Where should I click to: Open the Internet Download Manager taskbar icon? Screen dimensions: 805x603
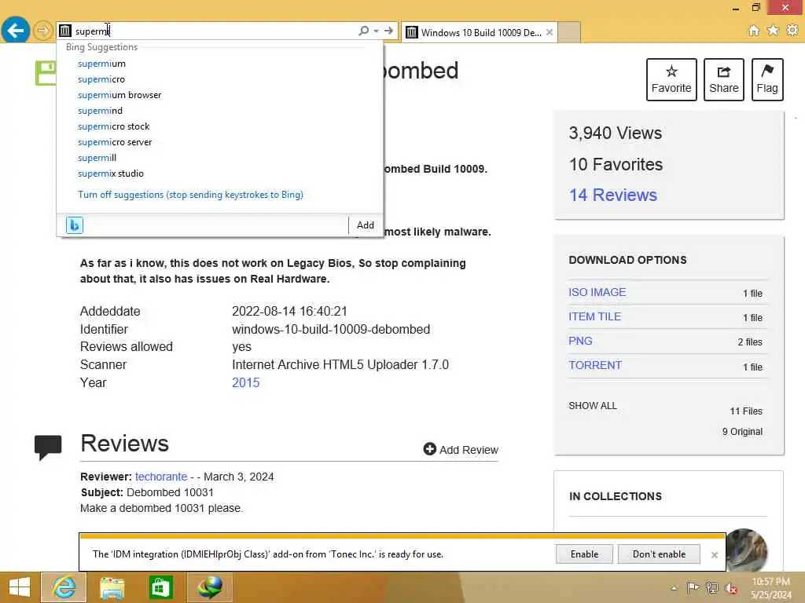(x=210, y=587)
